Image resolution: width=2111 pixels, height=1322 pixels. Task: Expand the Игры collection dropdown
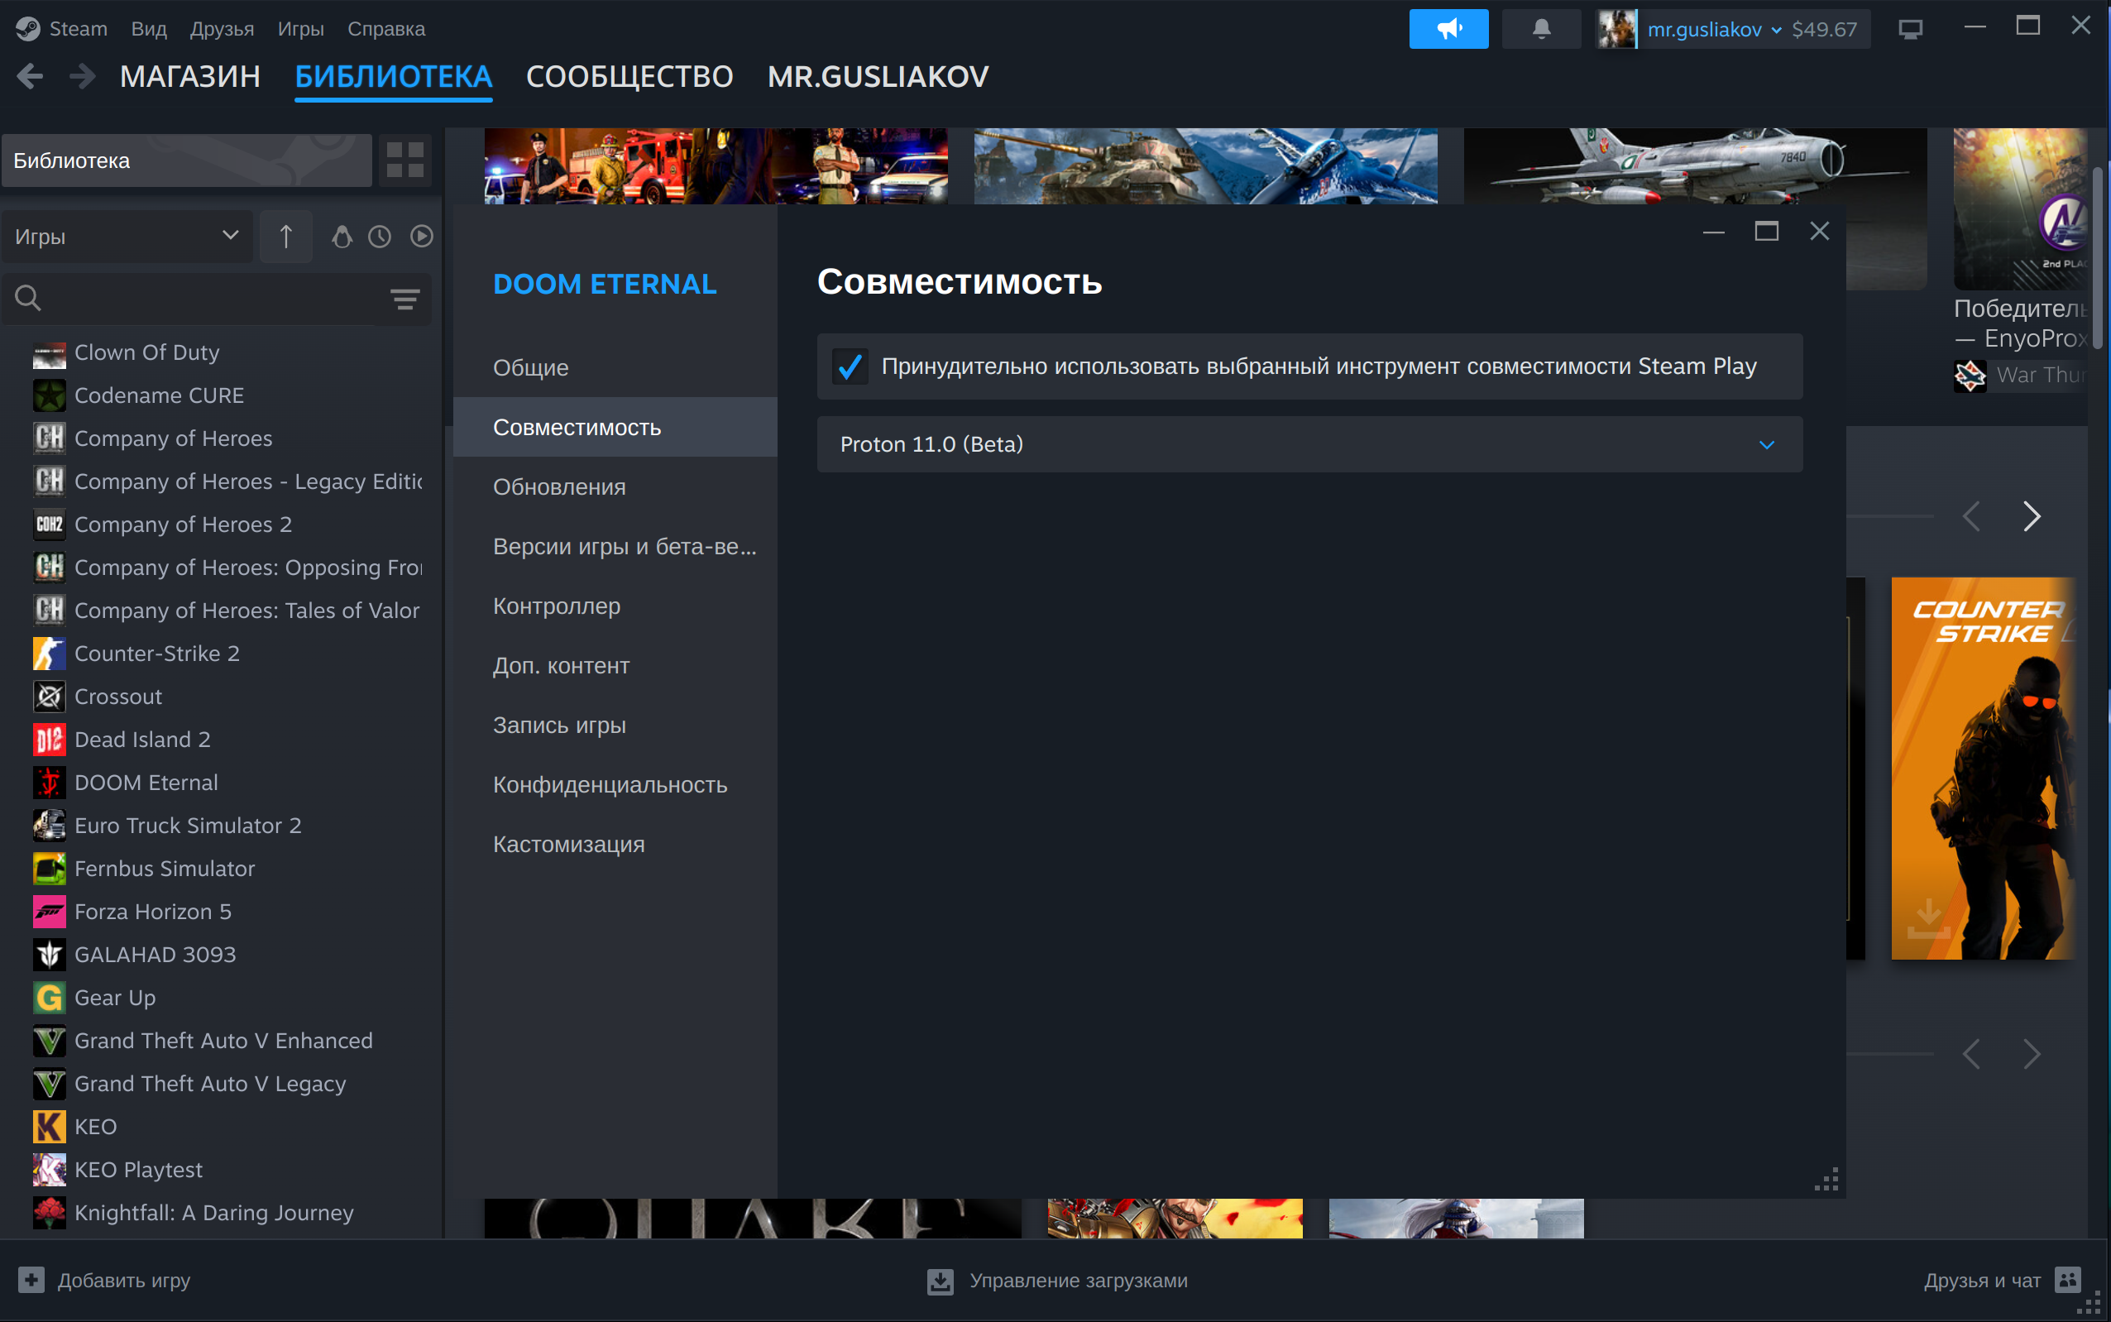tap(127, 236)
